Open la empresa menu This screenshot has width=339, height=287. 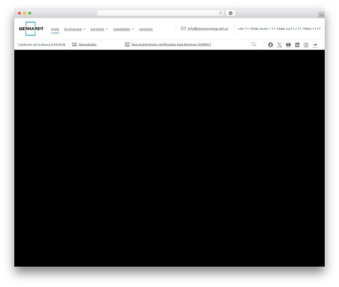coord(73,29)
